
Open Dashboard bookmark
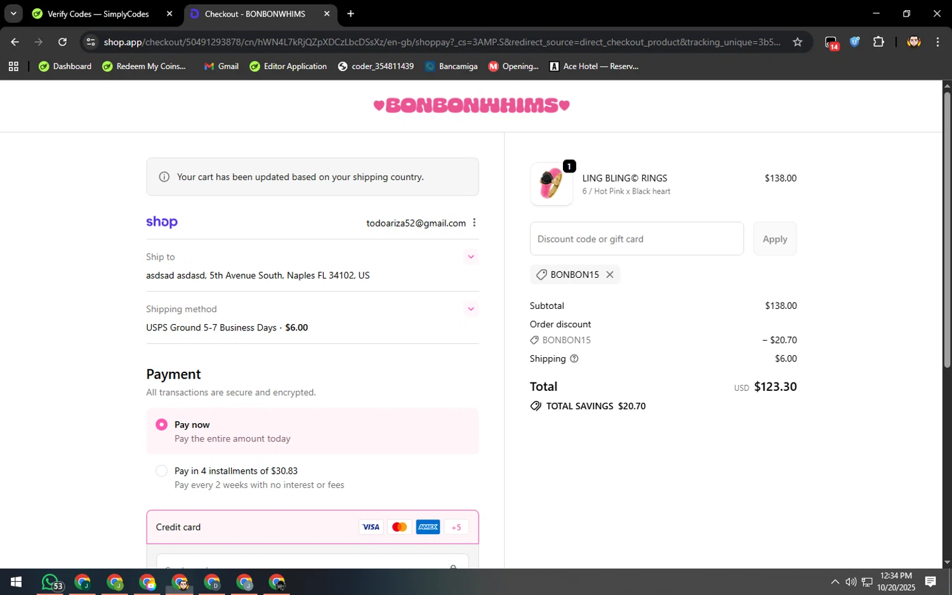pos(65,66)
